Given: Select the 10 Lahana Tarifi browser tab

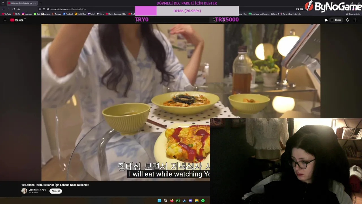Looking at the screenshot, I should pyautogui.click(x=21, y=3).
